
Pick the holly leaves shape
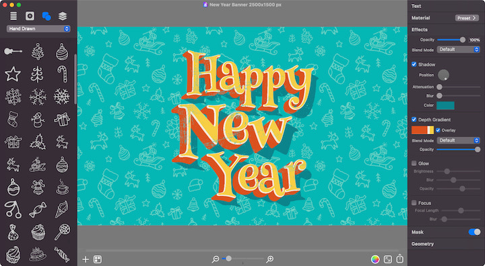click(38, 142)
